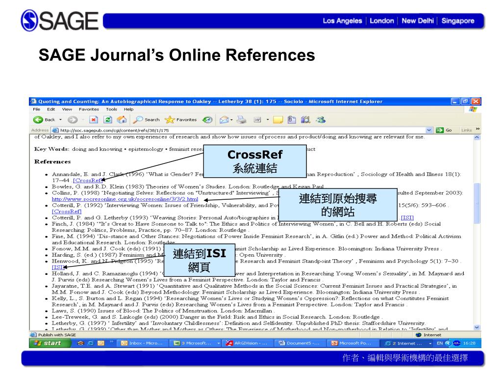Click the tray icon left of the clock
Screen dimensions: 502x377
point(456,343)
